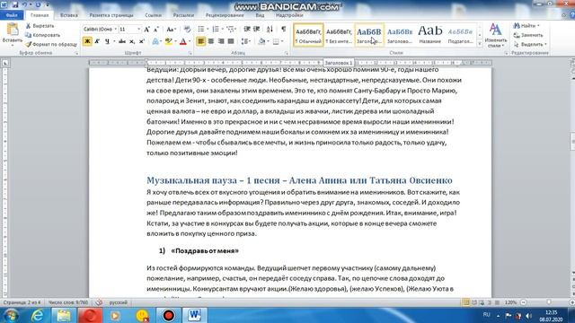Apply the Название (Title) style
This screenshot has height=323, width=575.
click(429, 35)
